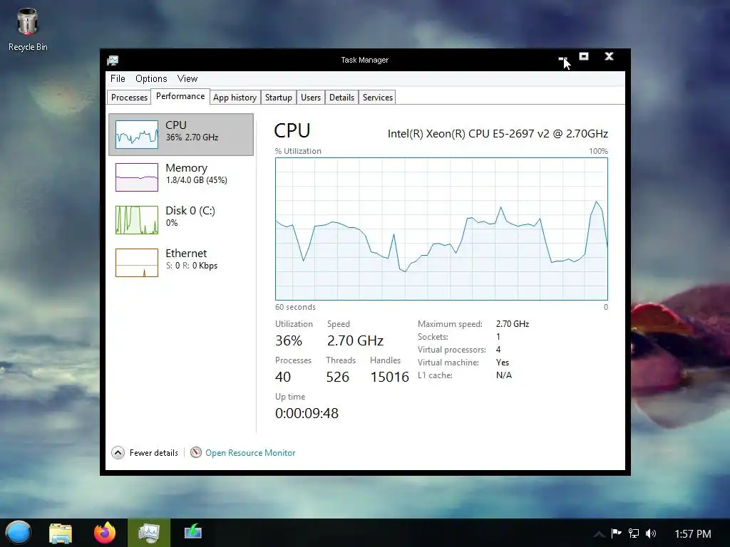The height and width of the screenshot is (547, 730).
Task: Click the Action Center flag icon
Action: [617, 533]
